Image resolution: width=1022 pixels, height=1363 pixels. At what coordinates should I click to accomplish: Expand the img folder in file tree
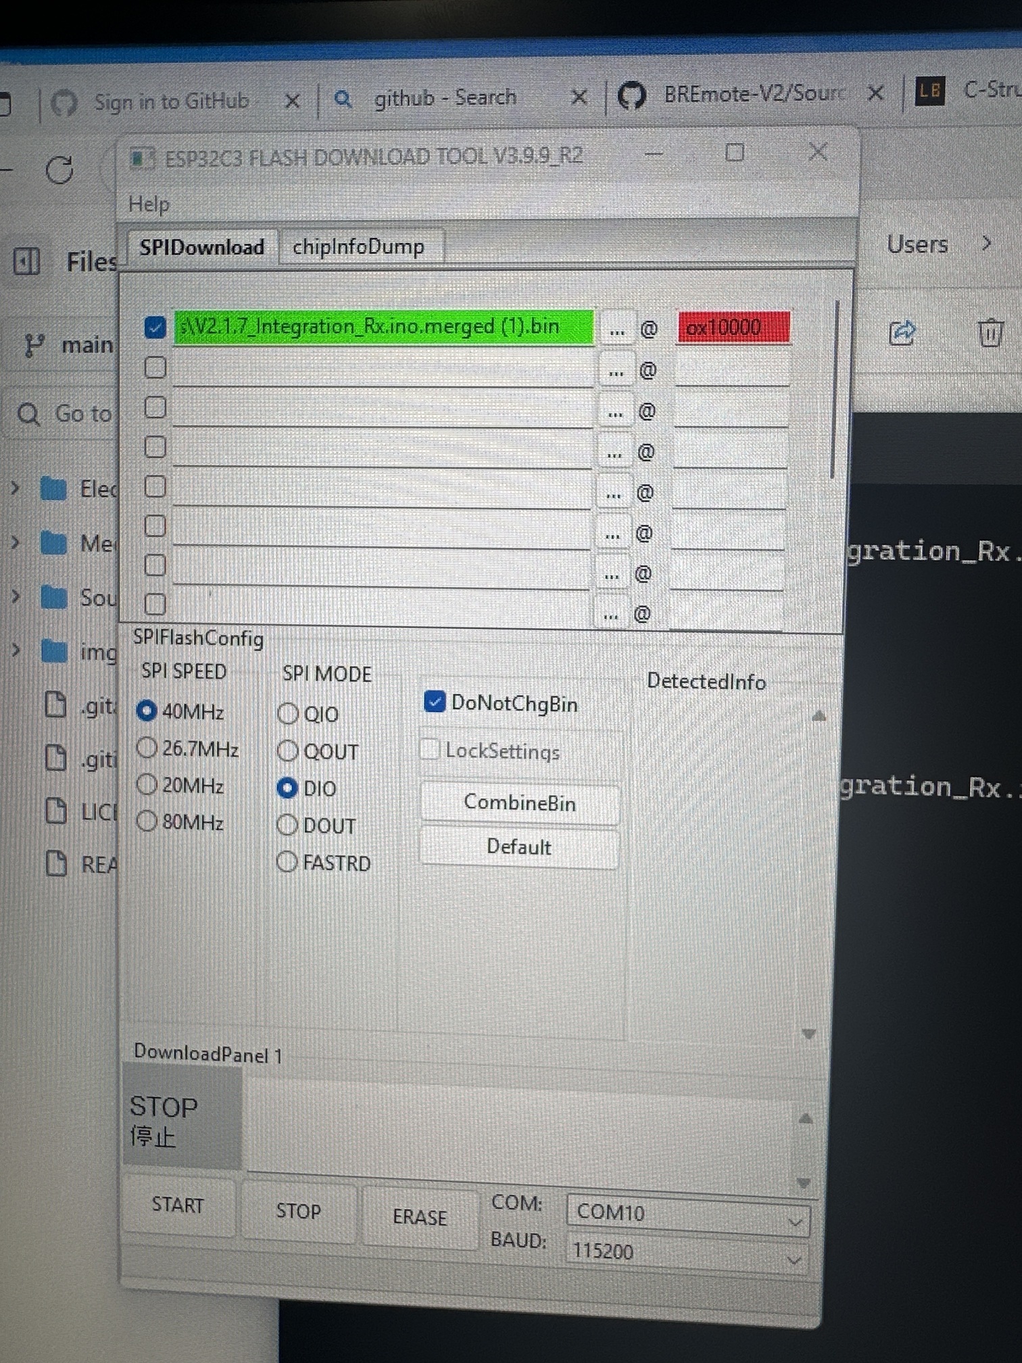16,650
